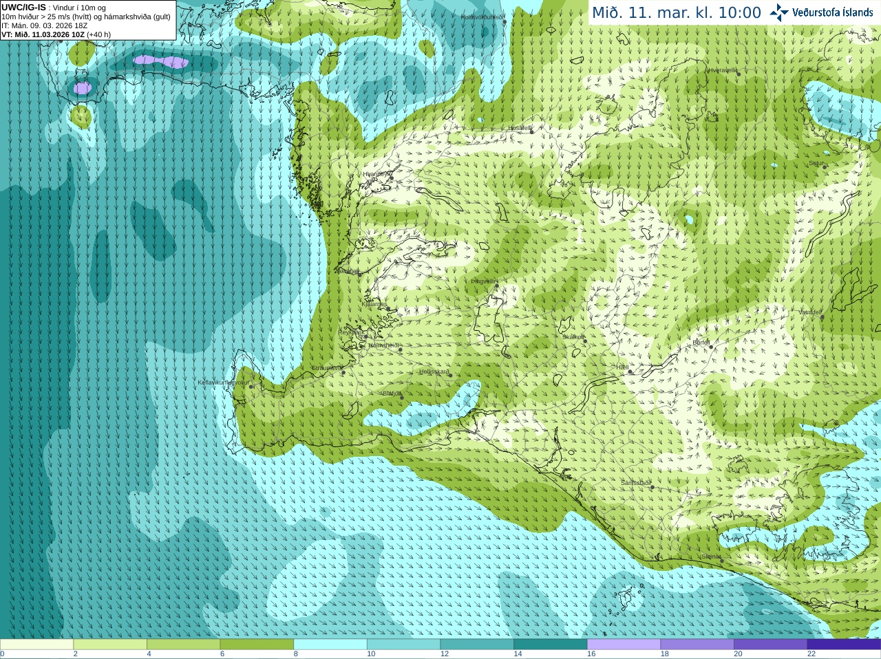Image resolution: width=881 pixels, height=659 pixels.
Task: Click the Hveravellir station label
Action: click(722, 70)
